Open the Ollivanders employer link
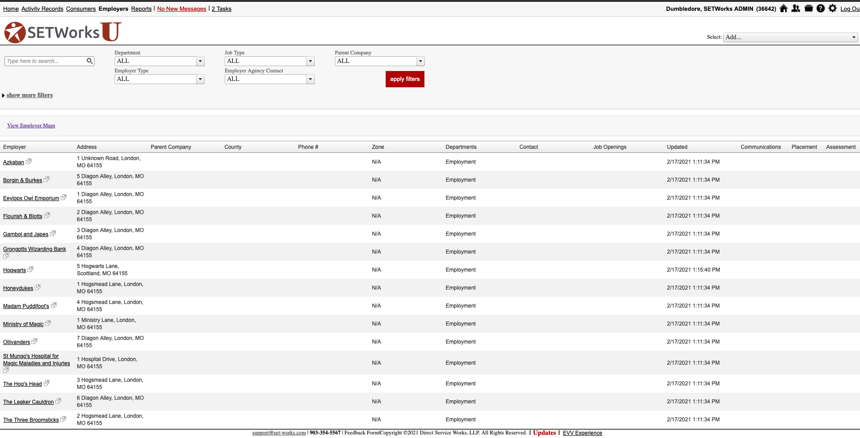 (x=17, y=342)
